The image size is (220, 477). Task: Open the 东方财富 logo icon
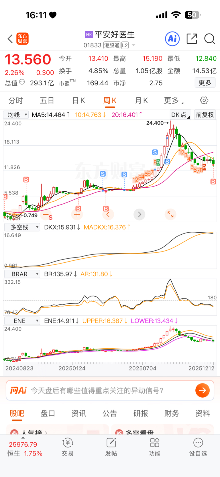click(23, 39)
